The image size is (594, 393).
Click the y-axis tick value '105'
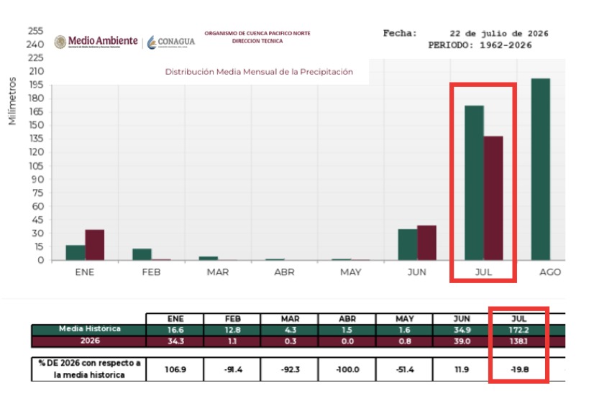pos(37,165)
